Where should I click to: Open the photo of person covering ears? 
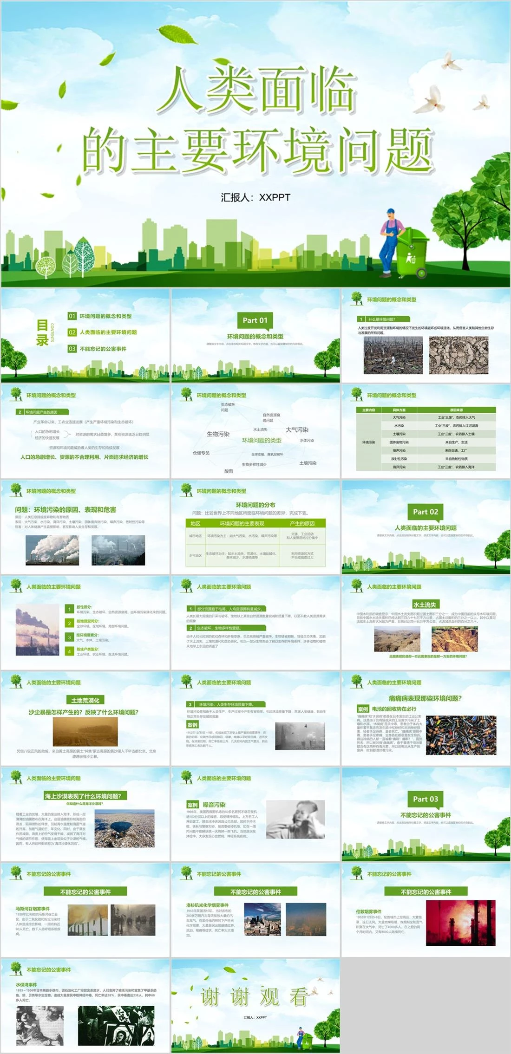[295, 820]
